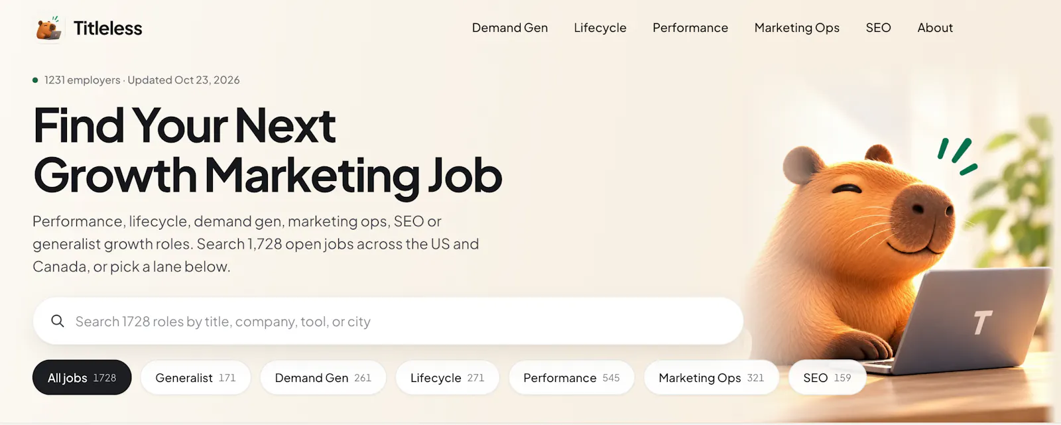Viewport: 1061px width, 425px height.
Task: Open Marketing Ops in the top navigation
Action: [797, 28]
